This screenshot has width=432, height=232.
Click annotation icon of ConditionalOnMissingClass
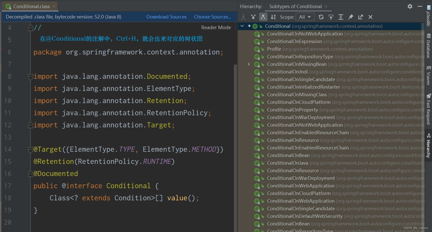pos(257,94)
